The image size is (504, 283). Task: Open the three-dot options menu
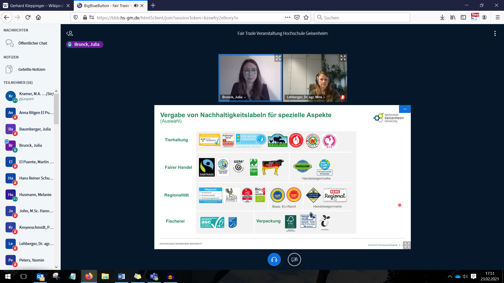495,34
